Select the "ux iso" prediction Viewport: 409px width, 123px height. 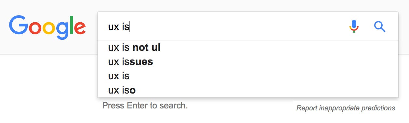[x=248, y=90]
